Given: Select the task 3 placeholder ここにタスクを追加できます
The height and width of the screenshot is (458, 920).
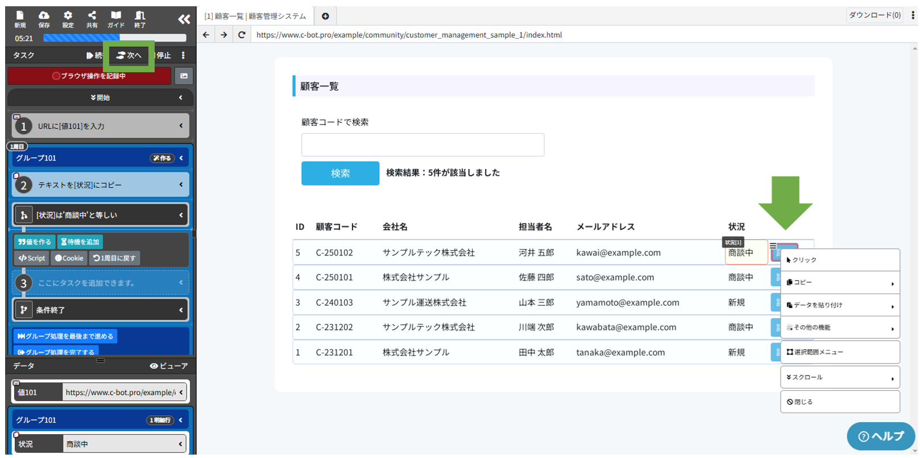Looking at the screenshot, I should click(101, 283).
